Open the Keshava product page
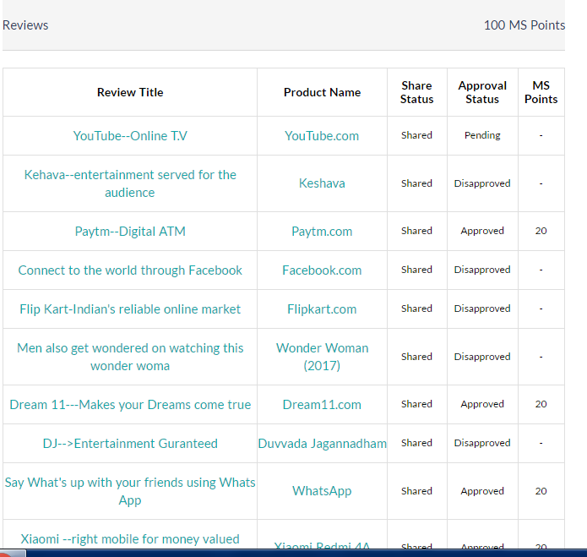587x557 pixels. tap(322, 183)
